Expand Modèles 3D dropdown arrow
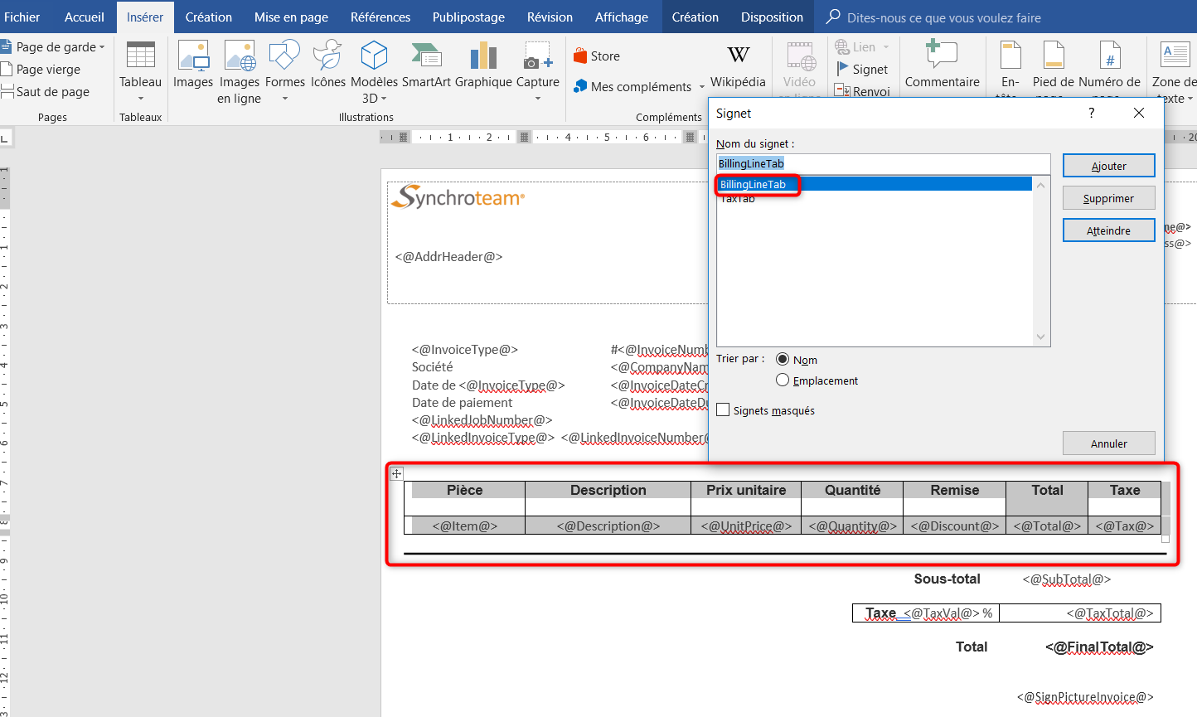 [x=384, y=99]
